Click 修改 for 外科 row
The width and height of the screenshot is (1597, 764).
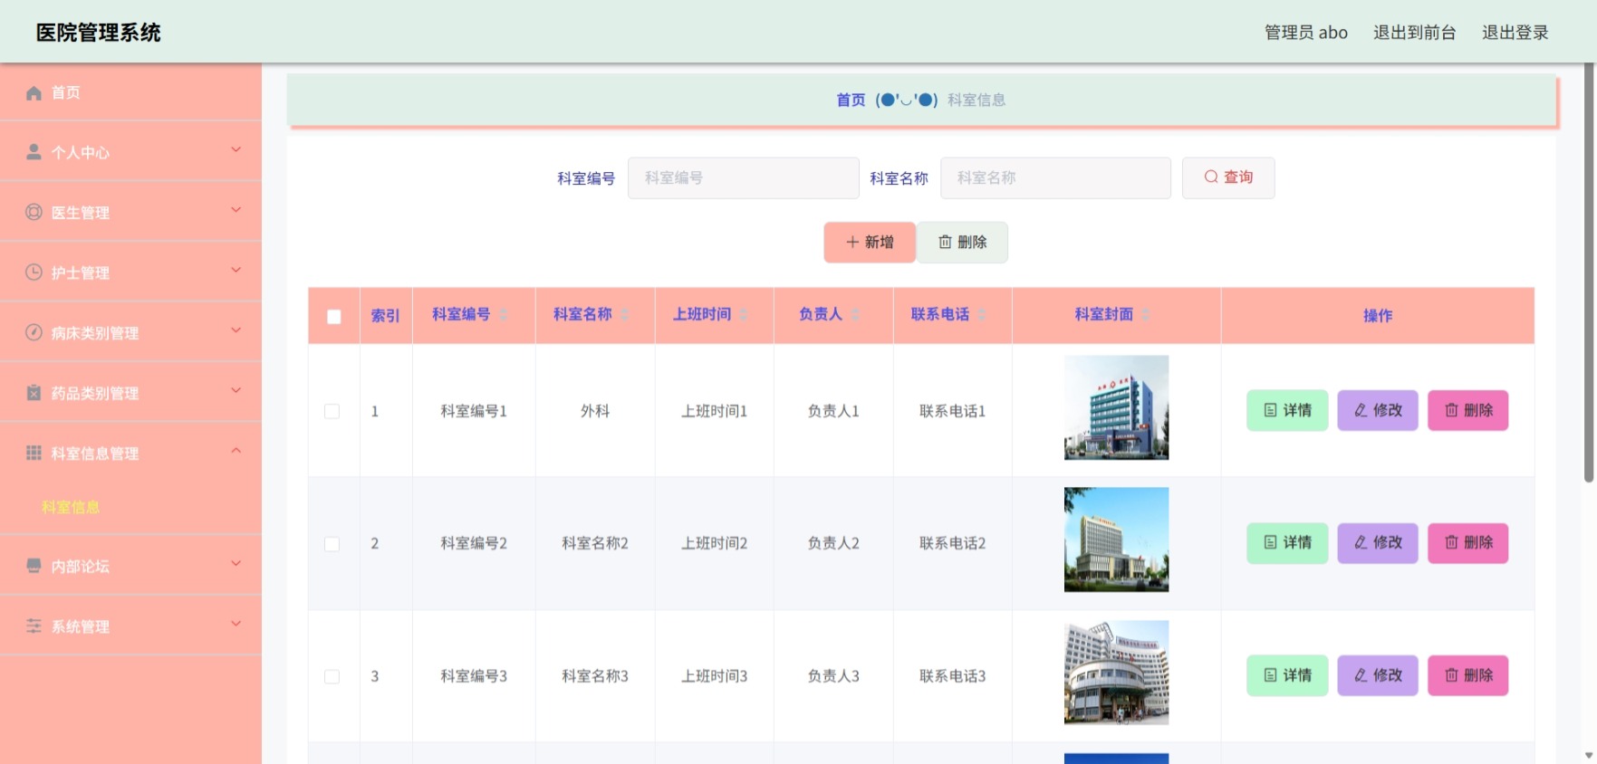(x=1378, y=410)
